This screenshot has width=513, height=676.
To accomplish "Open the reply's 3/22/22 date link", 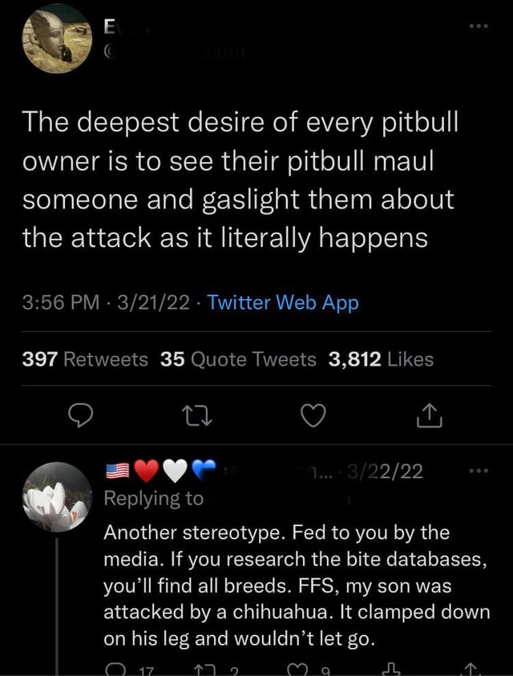I will (385, 472).
